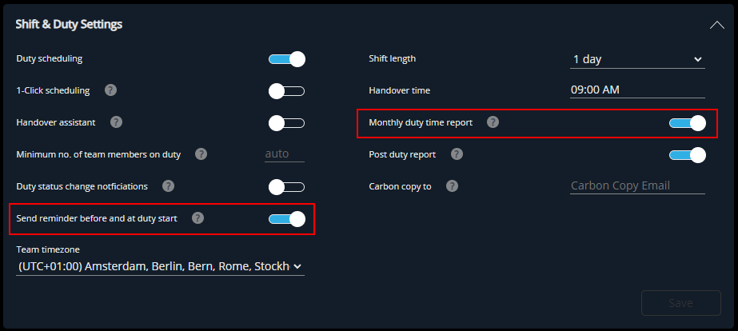The image size is (738, 331).
Task: Disable the Duty scheduling toggle
Action: (286, 59)
